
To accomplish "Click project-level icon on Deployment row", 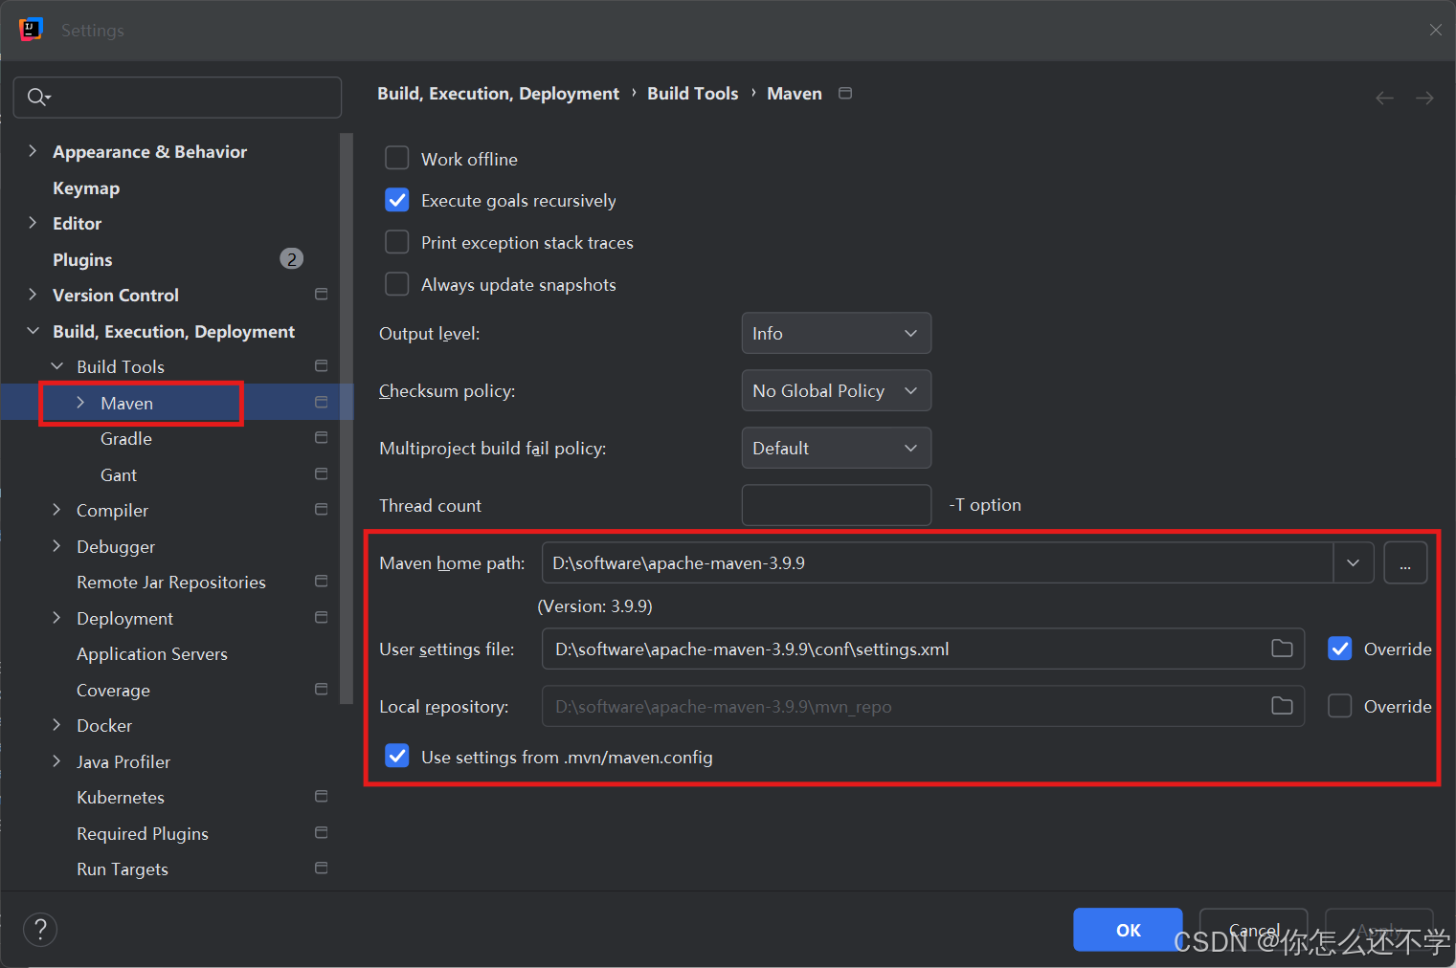I will [x=322, y=617].
